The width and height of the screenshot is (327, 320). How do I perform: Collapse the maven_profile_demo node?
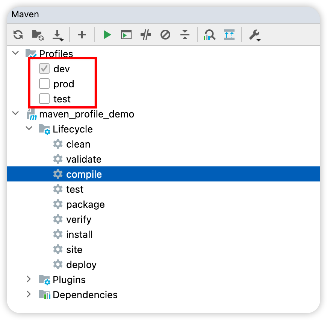click(x=16, y=113)
